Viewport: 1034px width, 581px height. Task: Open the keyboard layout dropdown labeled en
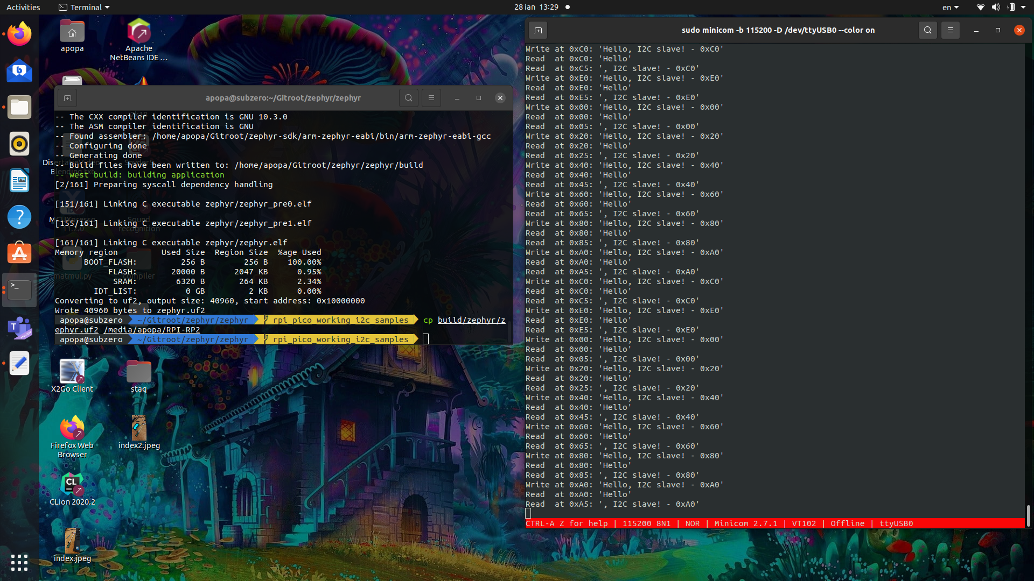pyautogui.click(x=950, y=7)
